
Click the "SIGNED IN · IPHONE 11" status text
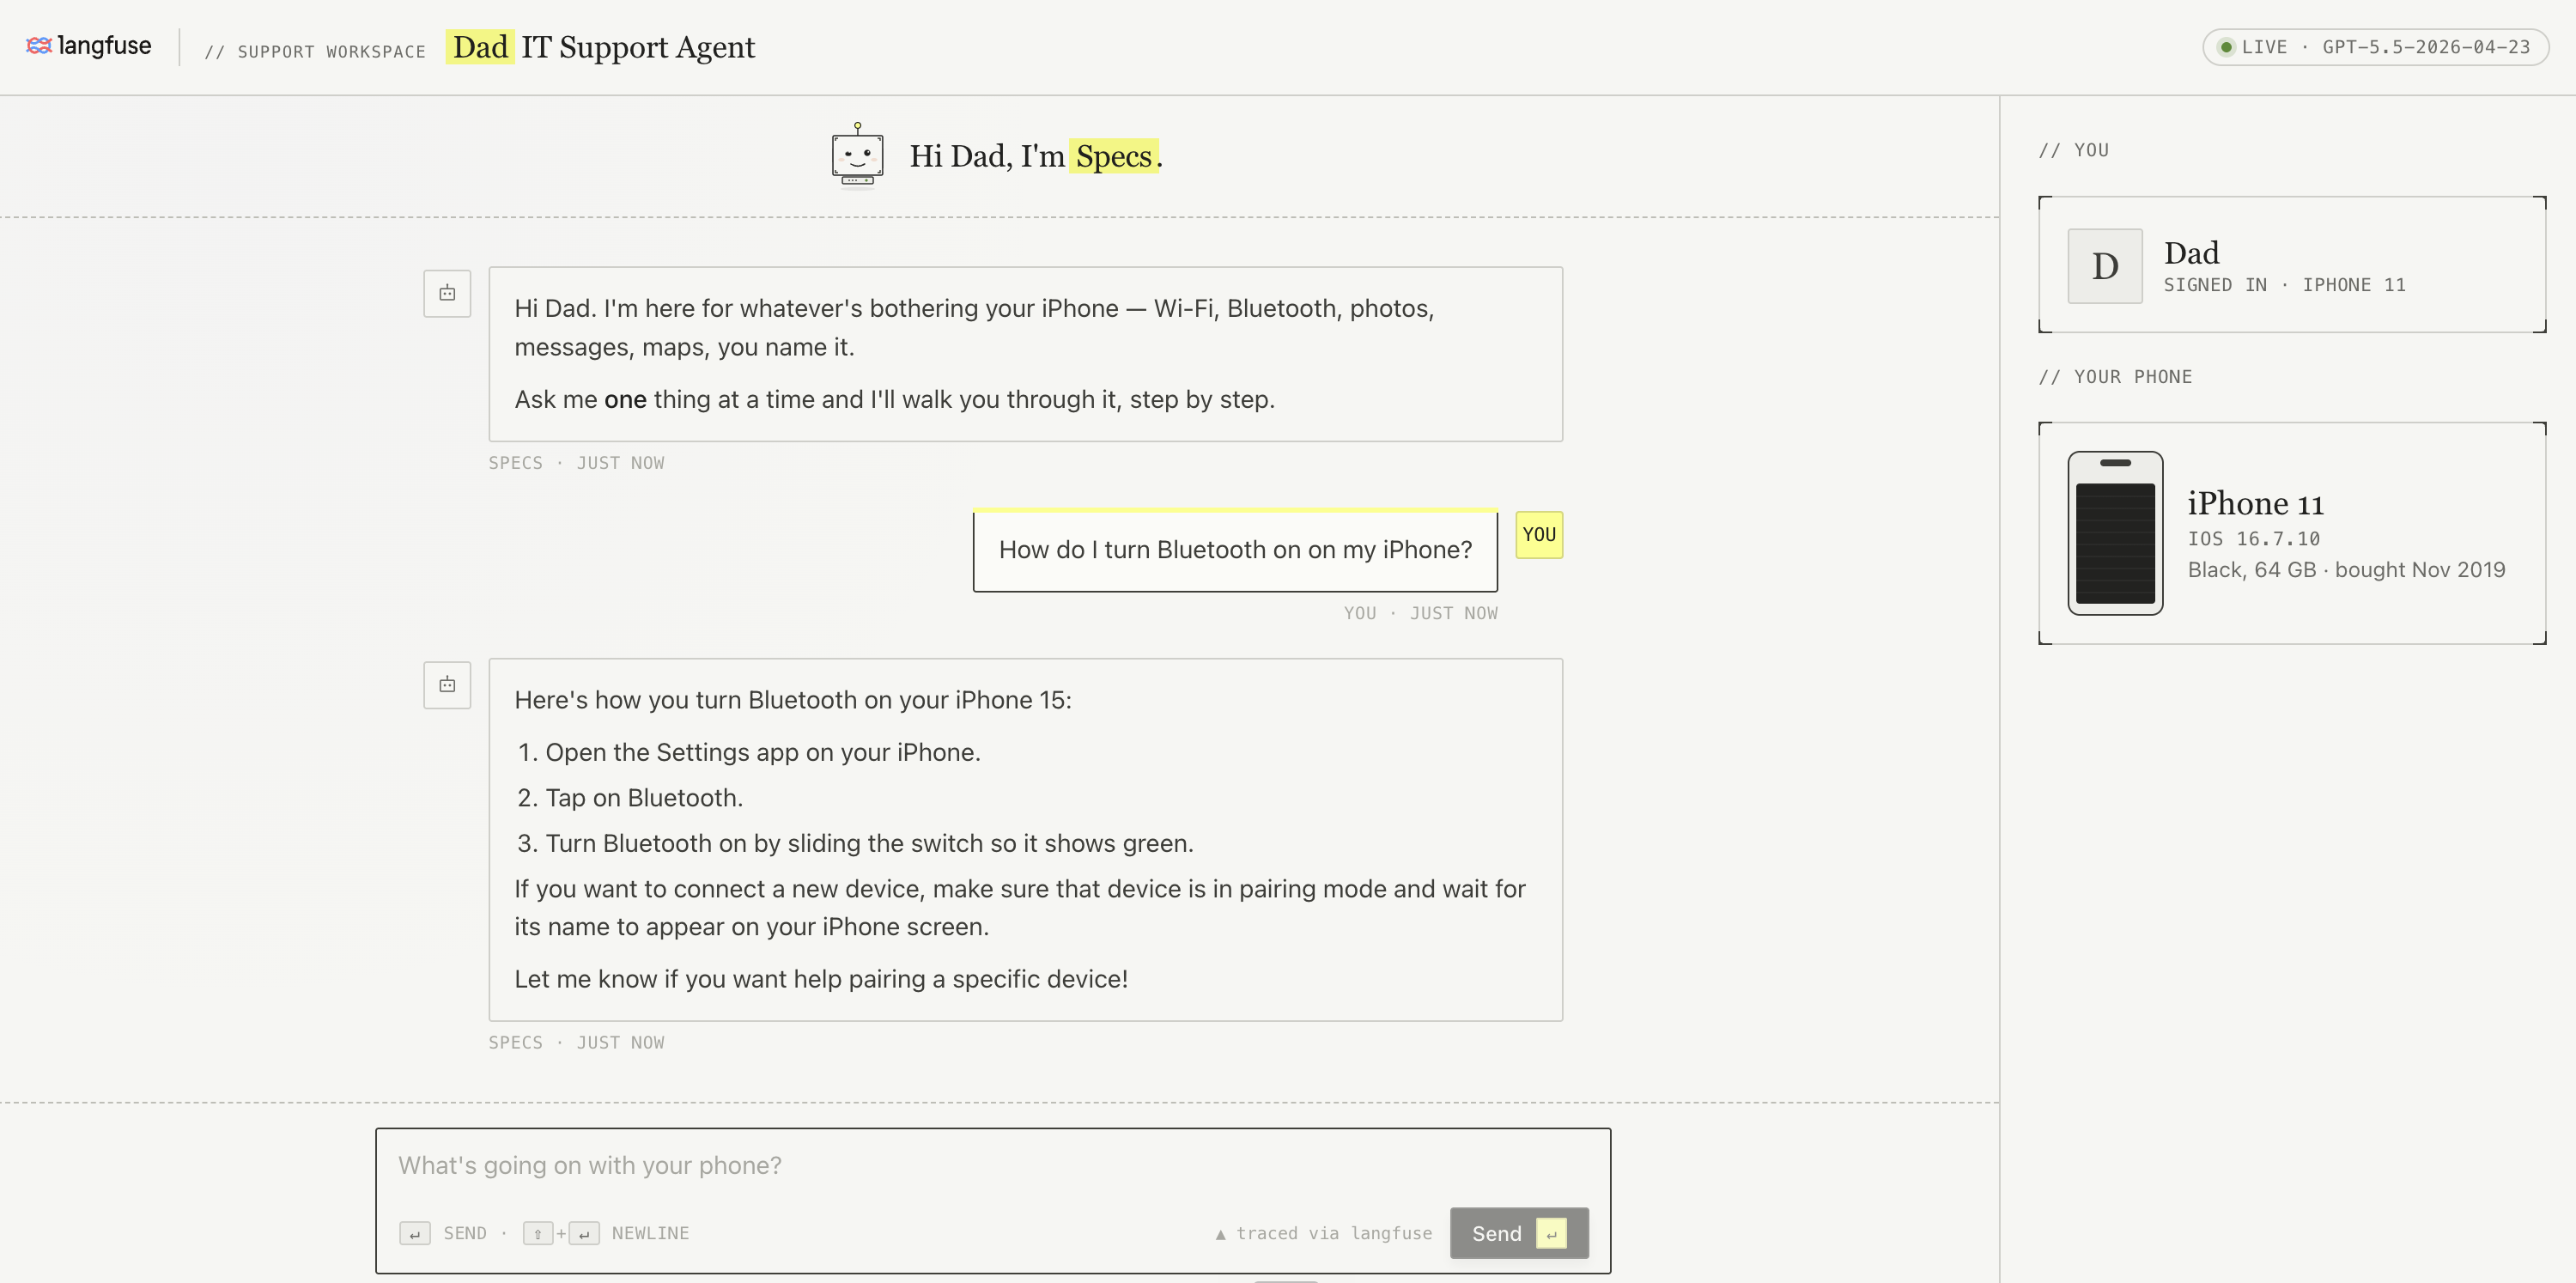pyautogui.click(x=2284, y=285)
